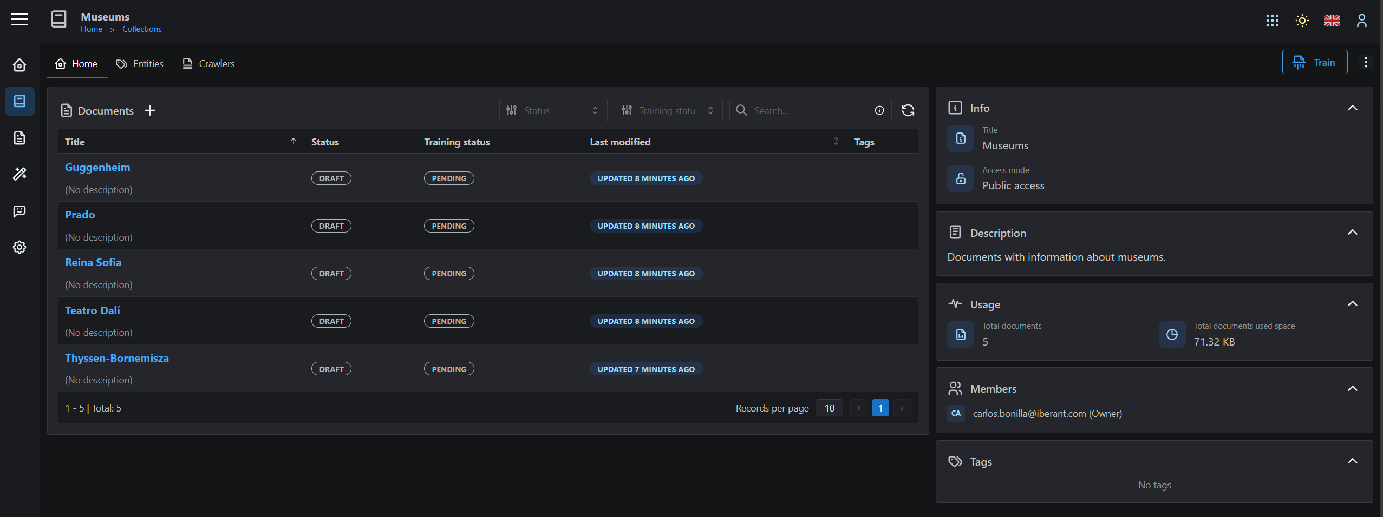Go to next page arrow

(x=902, y=408)
